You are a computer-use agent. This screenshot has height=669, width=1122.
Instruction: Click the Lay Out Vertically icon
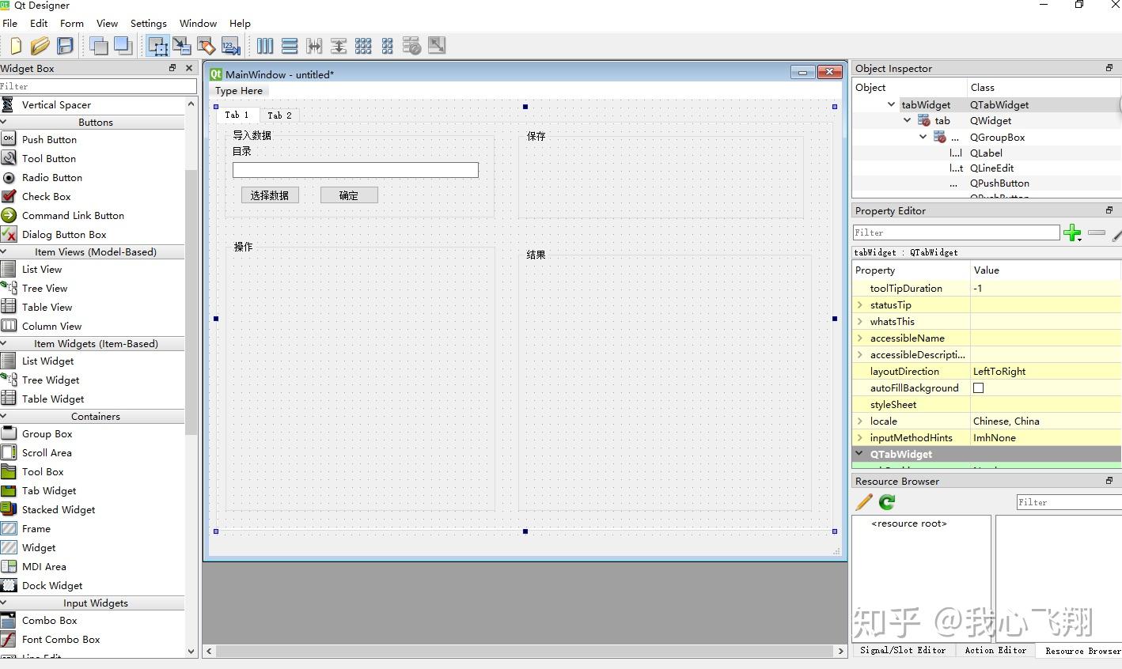[290, 45]
